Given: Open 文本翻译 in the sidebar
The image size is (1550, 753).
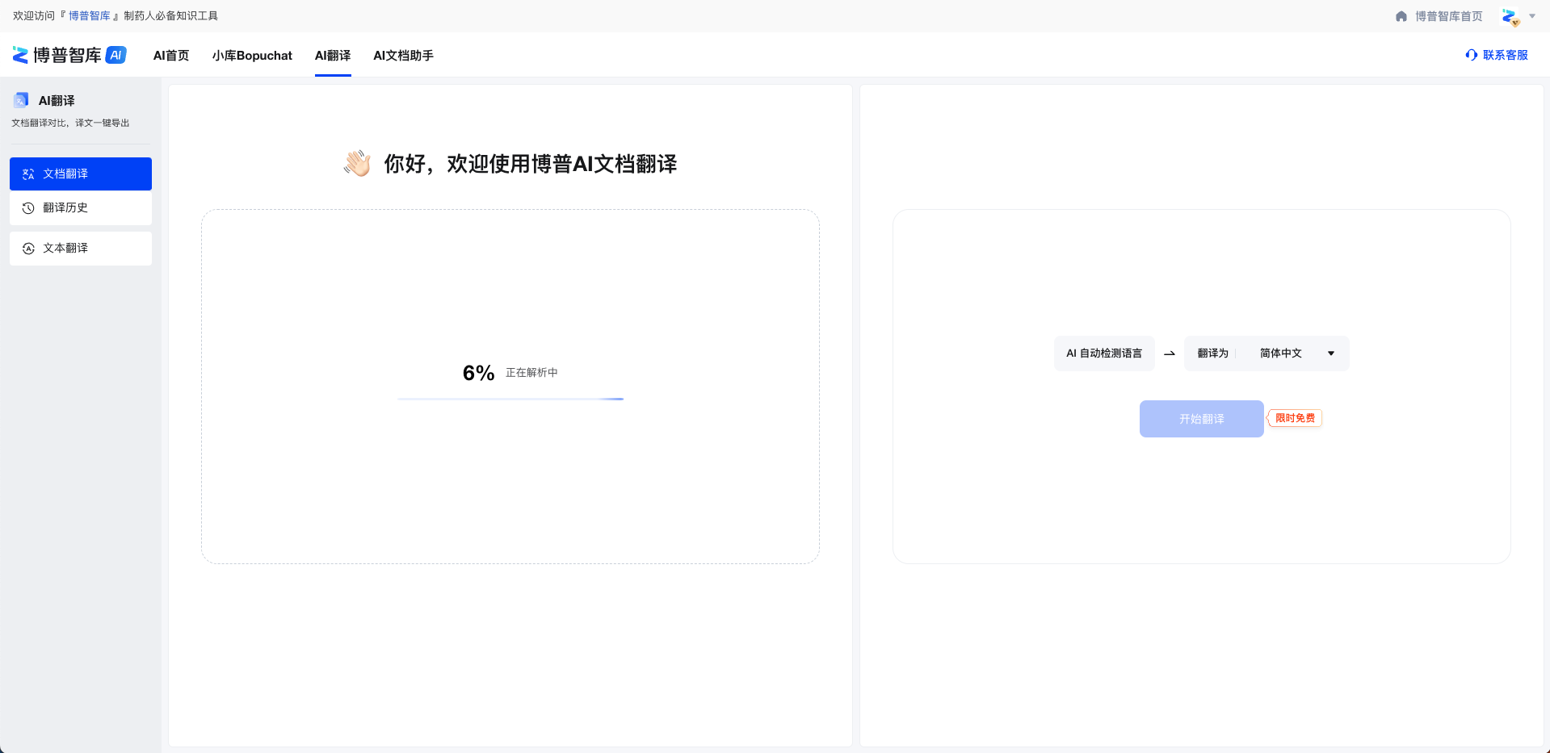Looking at the screenshot, I should pos(81,249).
